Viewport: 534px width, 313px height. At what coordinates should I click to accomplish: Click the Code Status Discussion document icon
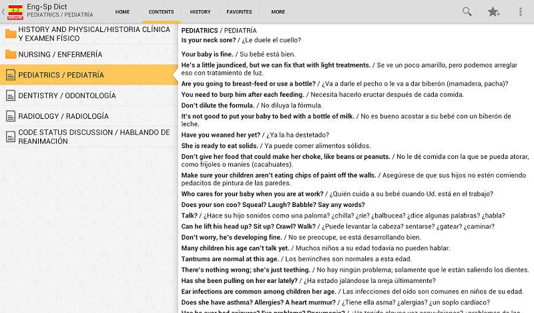tap(11, 137)
